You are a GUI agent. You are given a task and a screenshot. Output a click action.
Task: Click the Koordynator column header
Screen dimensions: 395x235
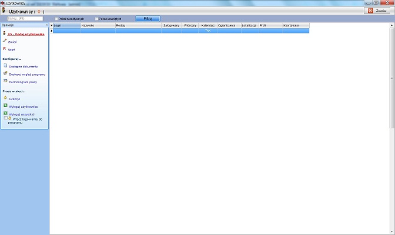click(x=296, y=25)
